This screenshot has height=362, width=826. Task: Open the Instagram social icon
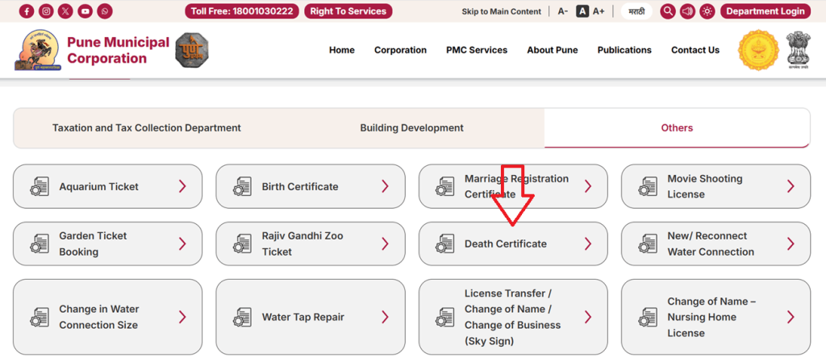tap(46, 11)
